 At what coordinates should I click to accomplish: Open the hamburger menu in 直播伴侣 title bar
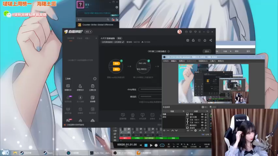click(x=199, y=32)
